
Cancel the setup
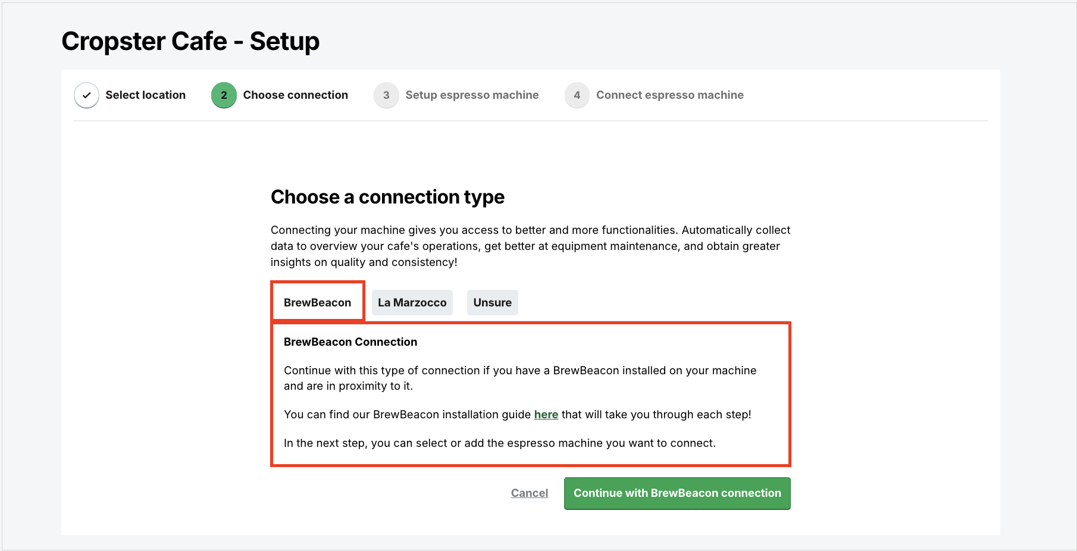(529, 493)
